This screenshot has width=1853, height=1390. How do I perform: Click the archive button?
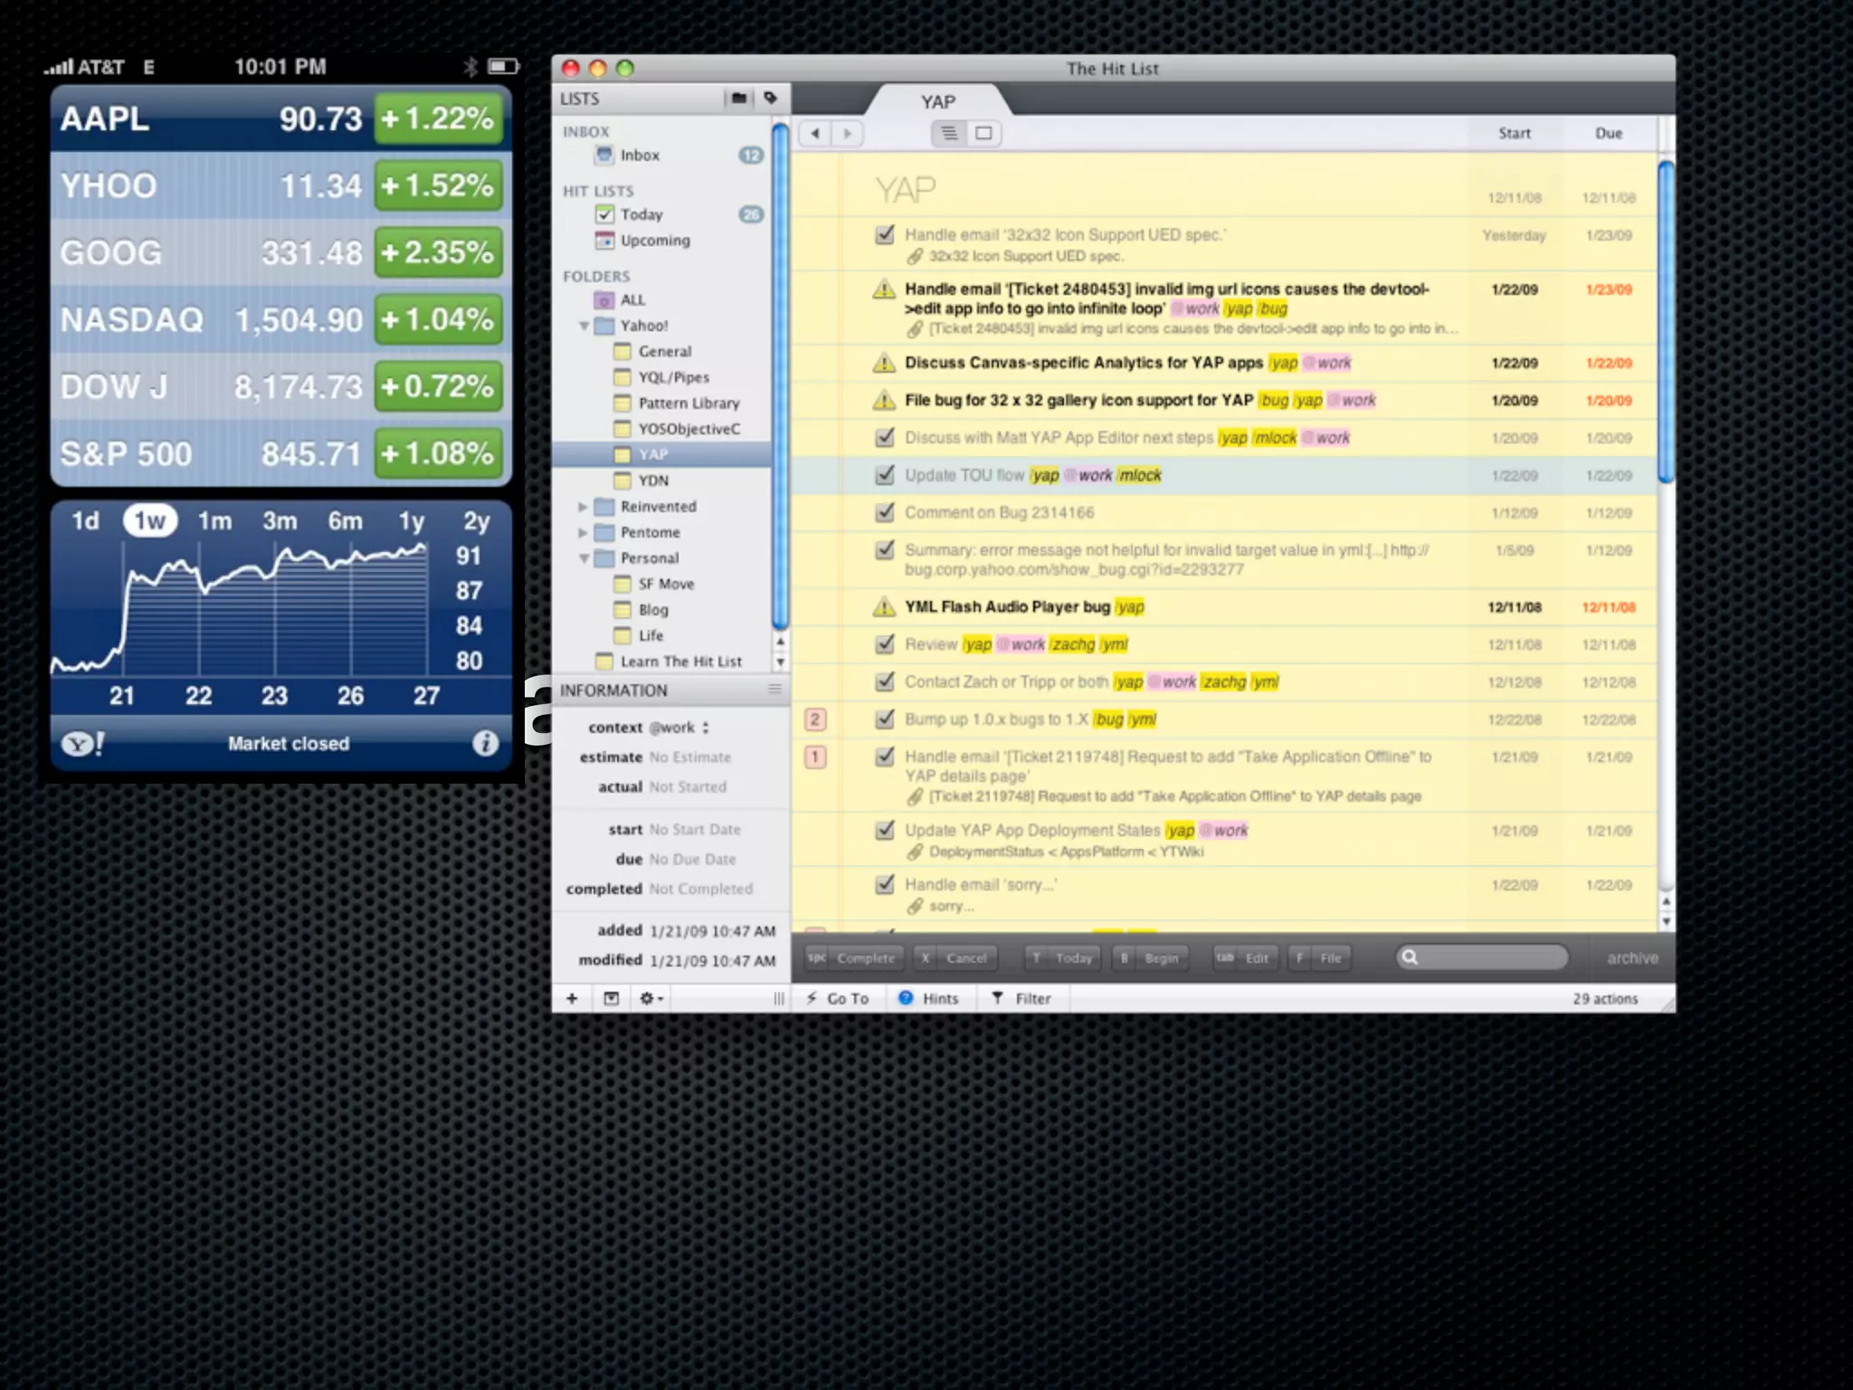point(1632,957)
